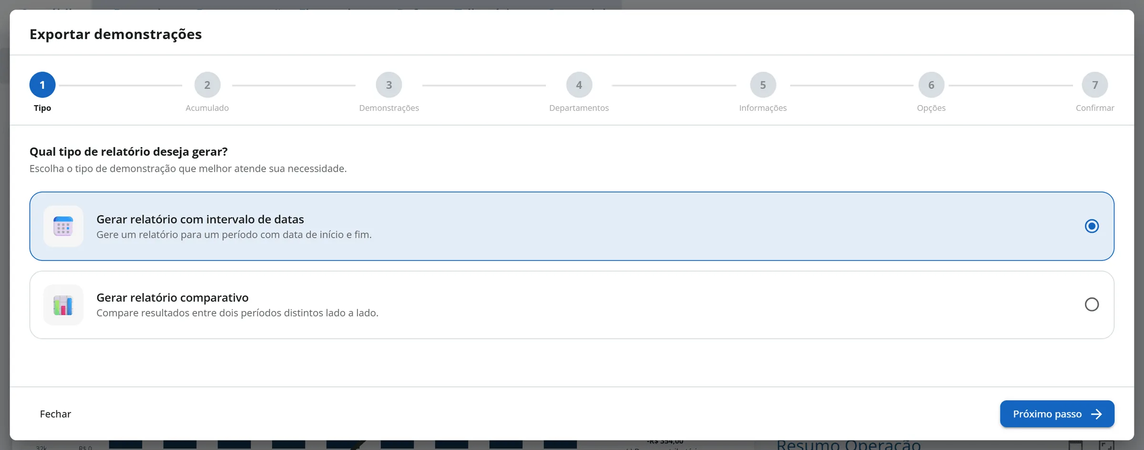Click the calendar icon for date interval report

[x=63, y=226]
